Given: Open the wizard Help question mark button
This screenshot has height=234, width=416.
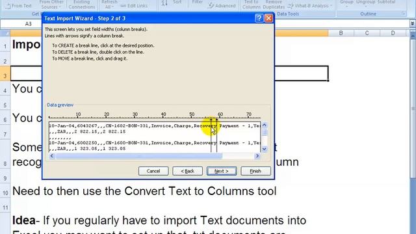Looking at the screenshot, I should [259, 18].
